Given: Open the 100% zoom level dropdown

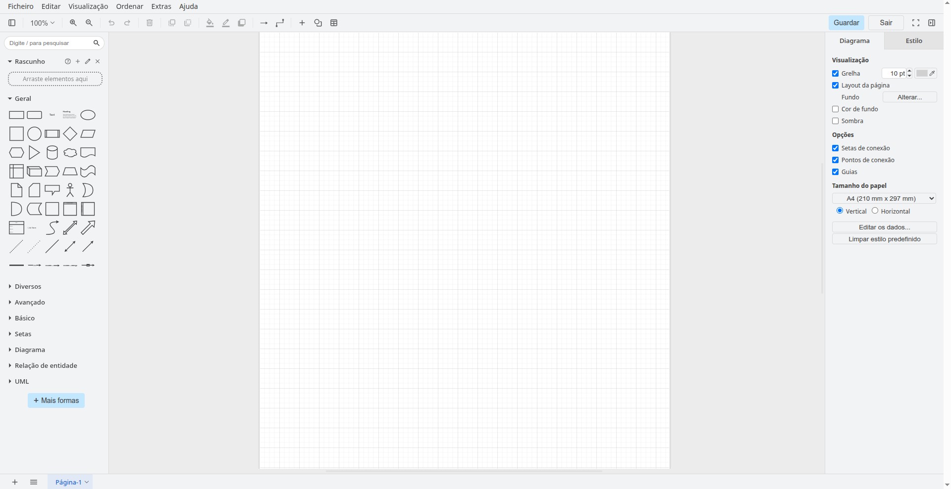Looking at the screenshot, I should pyautogui.click(x=42, y=23).
